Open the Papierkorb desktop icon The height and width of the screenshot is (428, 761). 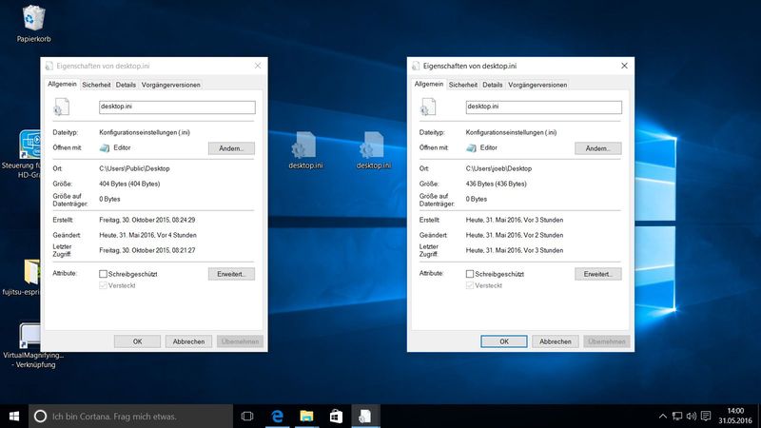(33, 19)
